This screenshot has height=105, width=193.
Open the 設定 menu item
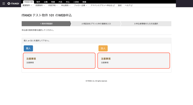click(120, 5)
